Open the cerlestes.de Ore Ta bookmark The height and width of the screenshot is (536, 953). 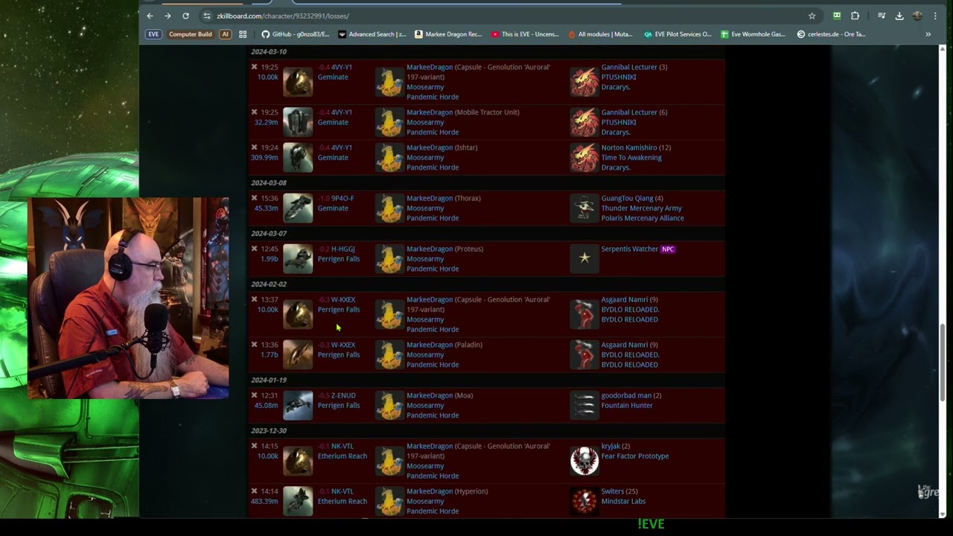[831, 34]
